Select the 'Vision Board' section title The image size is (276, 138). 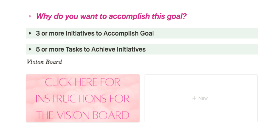44,62
